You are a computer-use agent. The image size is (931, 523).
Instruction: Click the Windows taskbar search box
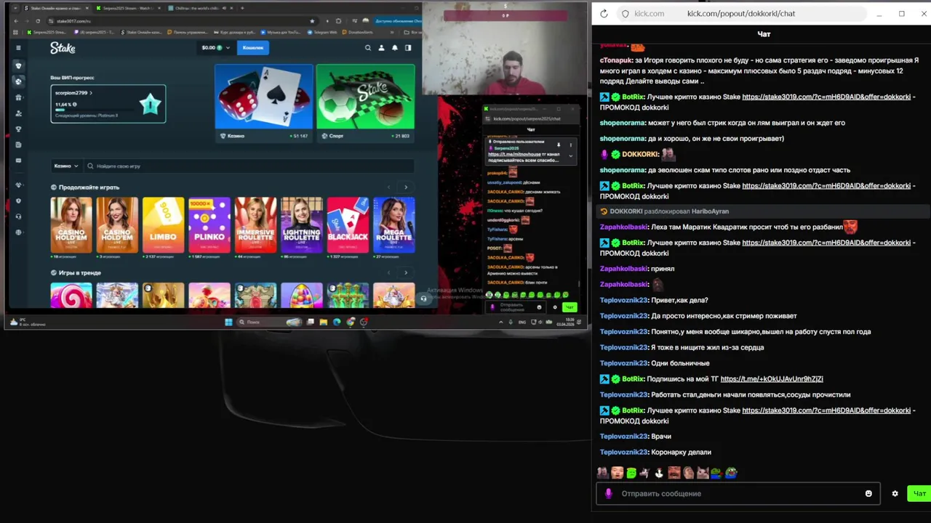(x=270, y=322)
